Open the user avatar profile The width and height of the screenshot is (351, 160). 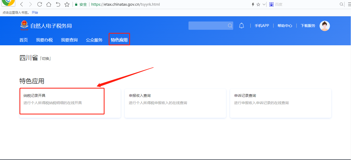pyautogui.click(x=324, y=26)
